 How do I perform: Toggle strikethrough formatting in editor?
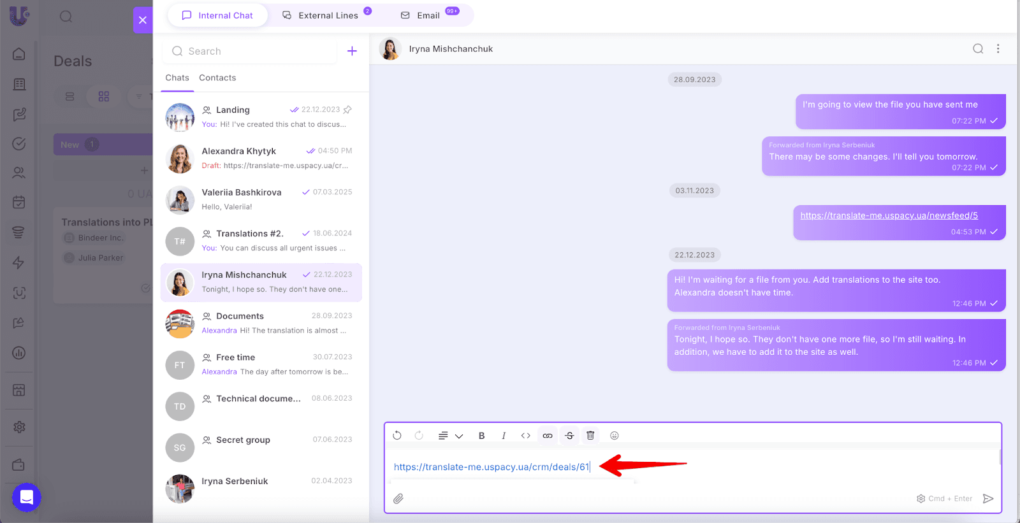569,436
